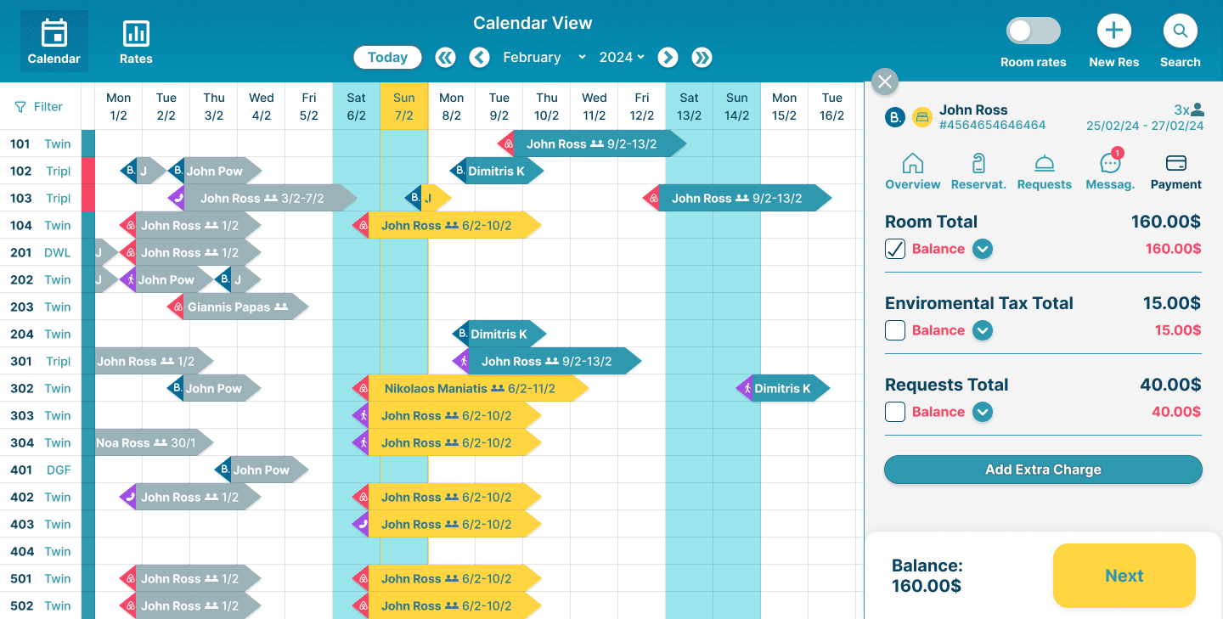Close the John Ross reservation panel

884,82
